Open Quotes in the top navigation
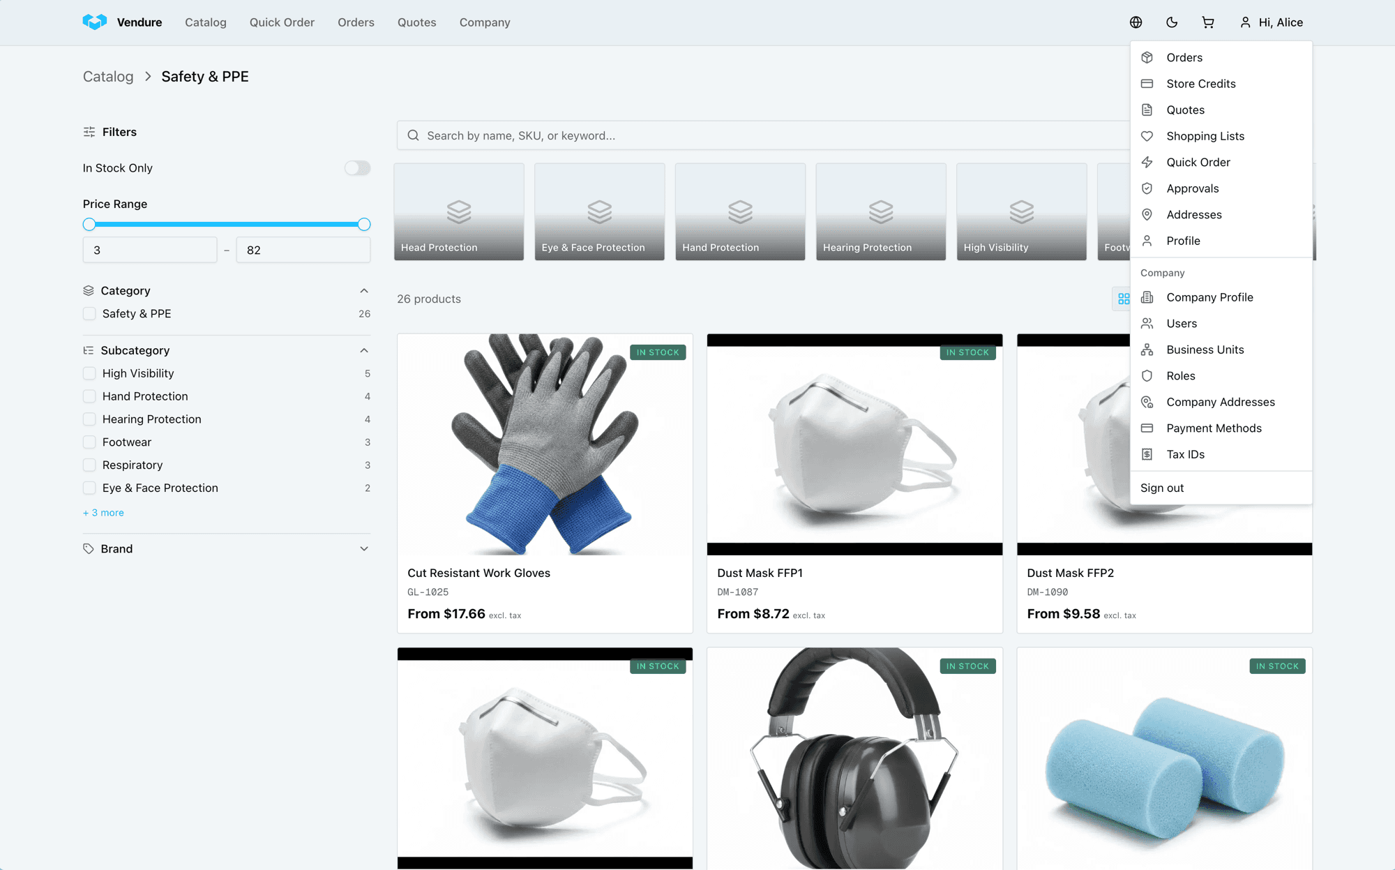1395x870 pixels. click(x=416, y=22)
